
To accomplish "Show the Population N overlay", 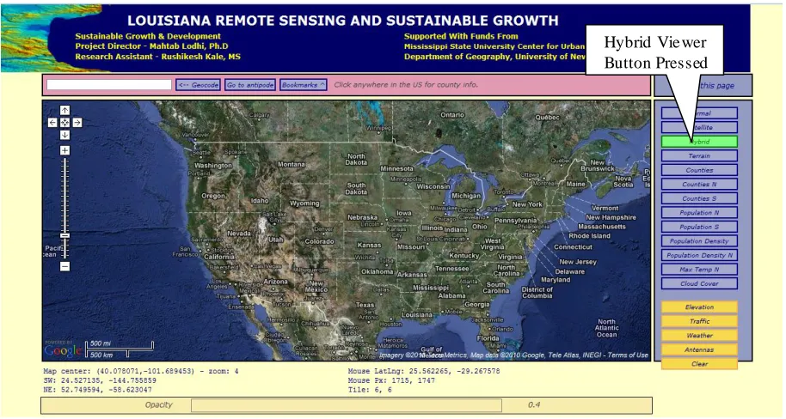I will (699, 213).
